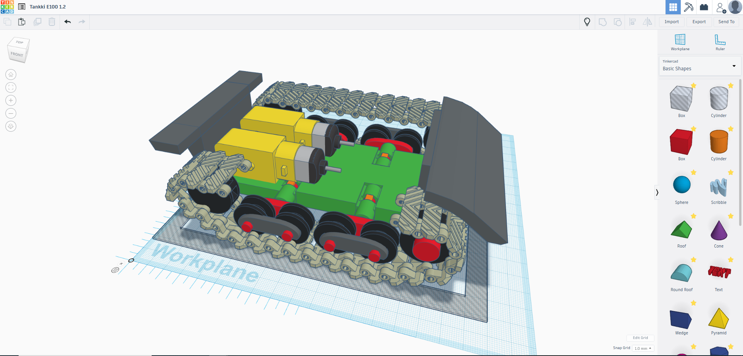Click the Edit Grid button
The image size is (743, 356).
[640, 338]
